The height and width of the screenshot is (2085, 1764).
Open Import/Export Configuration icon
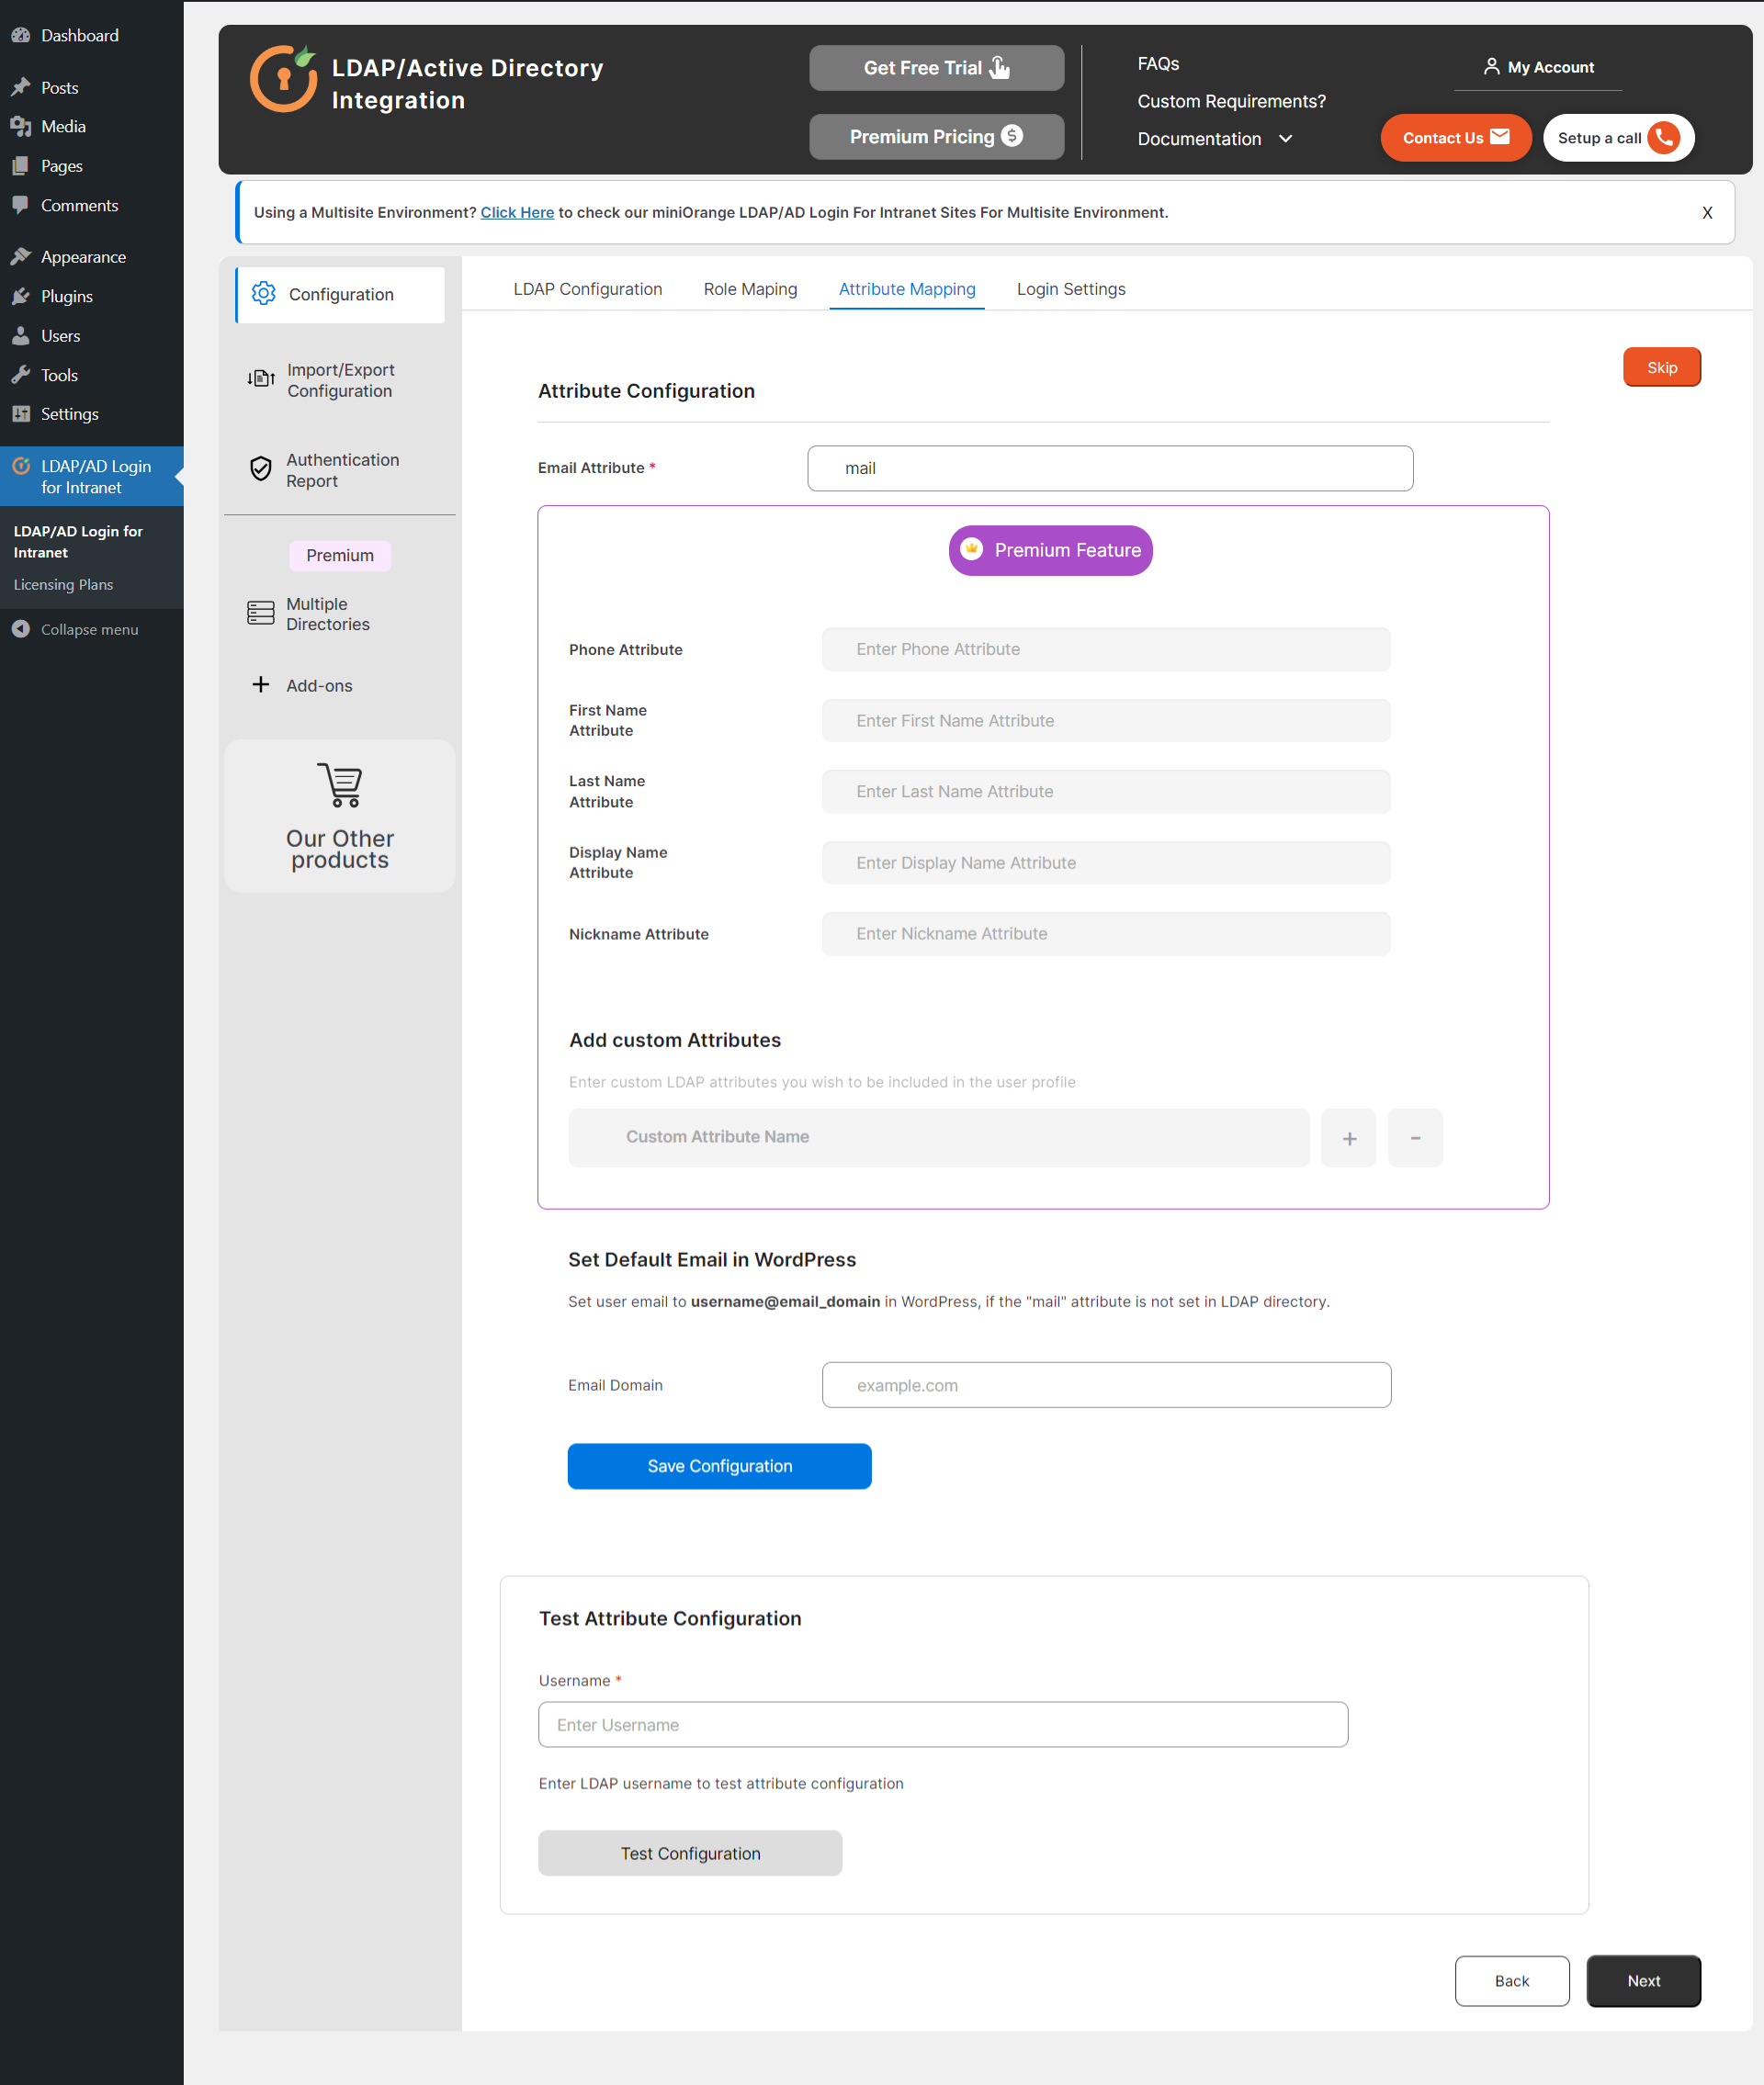pos(261,378)
